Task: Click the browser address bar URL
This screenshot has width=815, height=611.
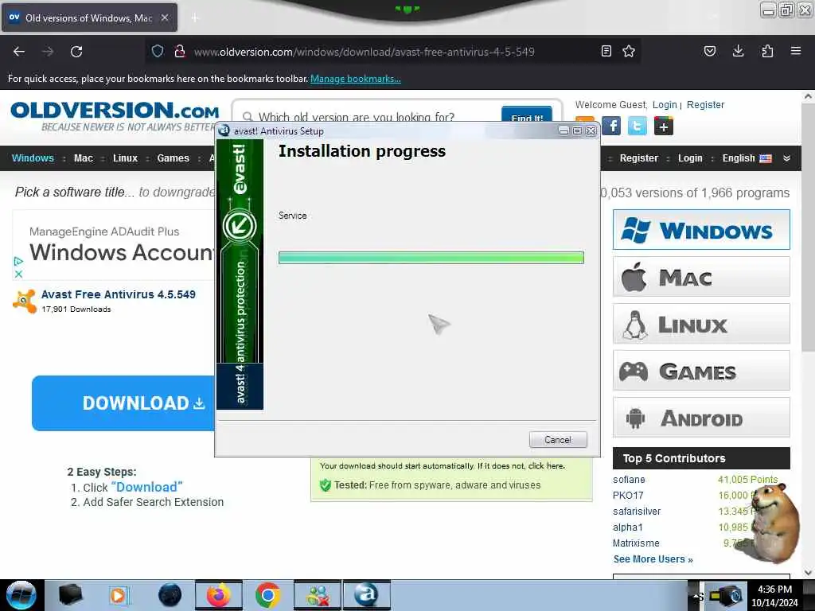Action: coord(364,52)
